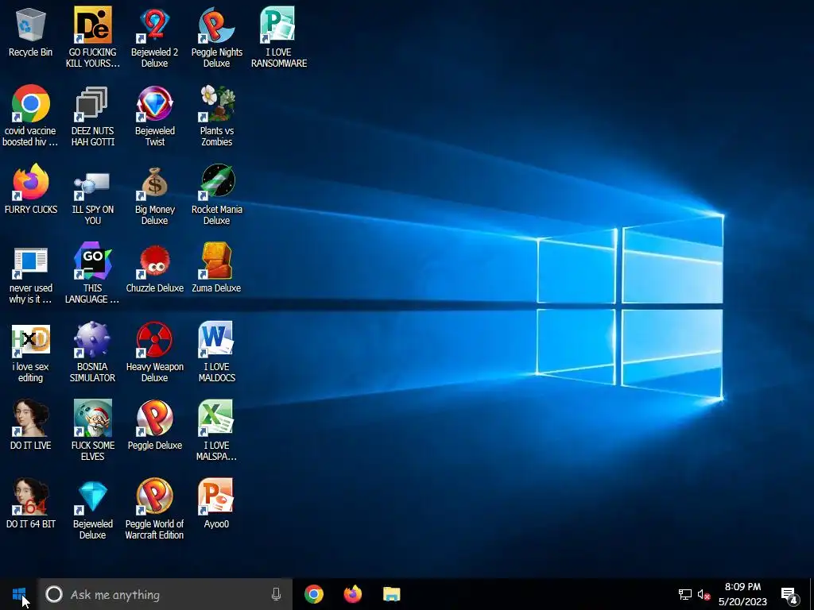Click the microphone icon in the search box

coord(276,594)
